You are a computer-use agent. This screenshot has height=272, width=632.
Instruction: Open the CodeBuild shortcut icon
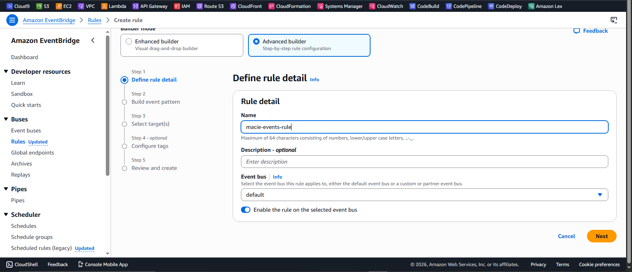(412, 6)
